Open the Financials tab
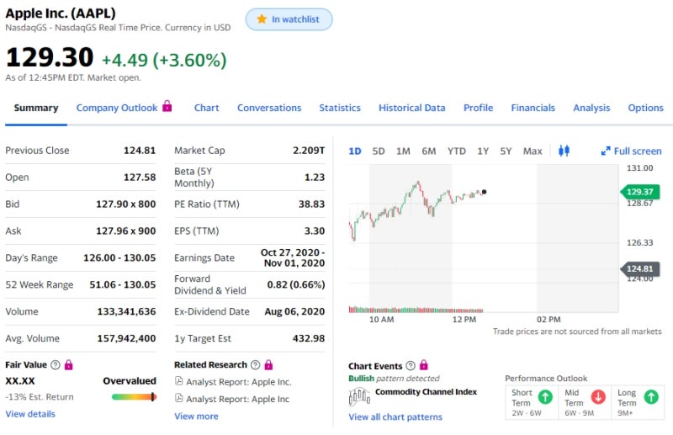 (x=533, y=108)
